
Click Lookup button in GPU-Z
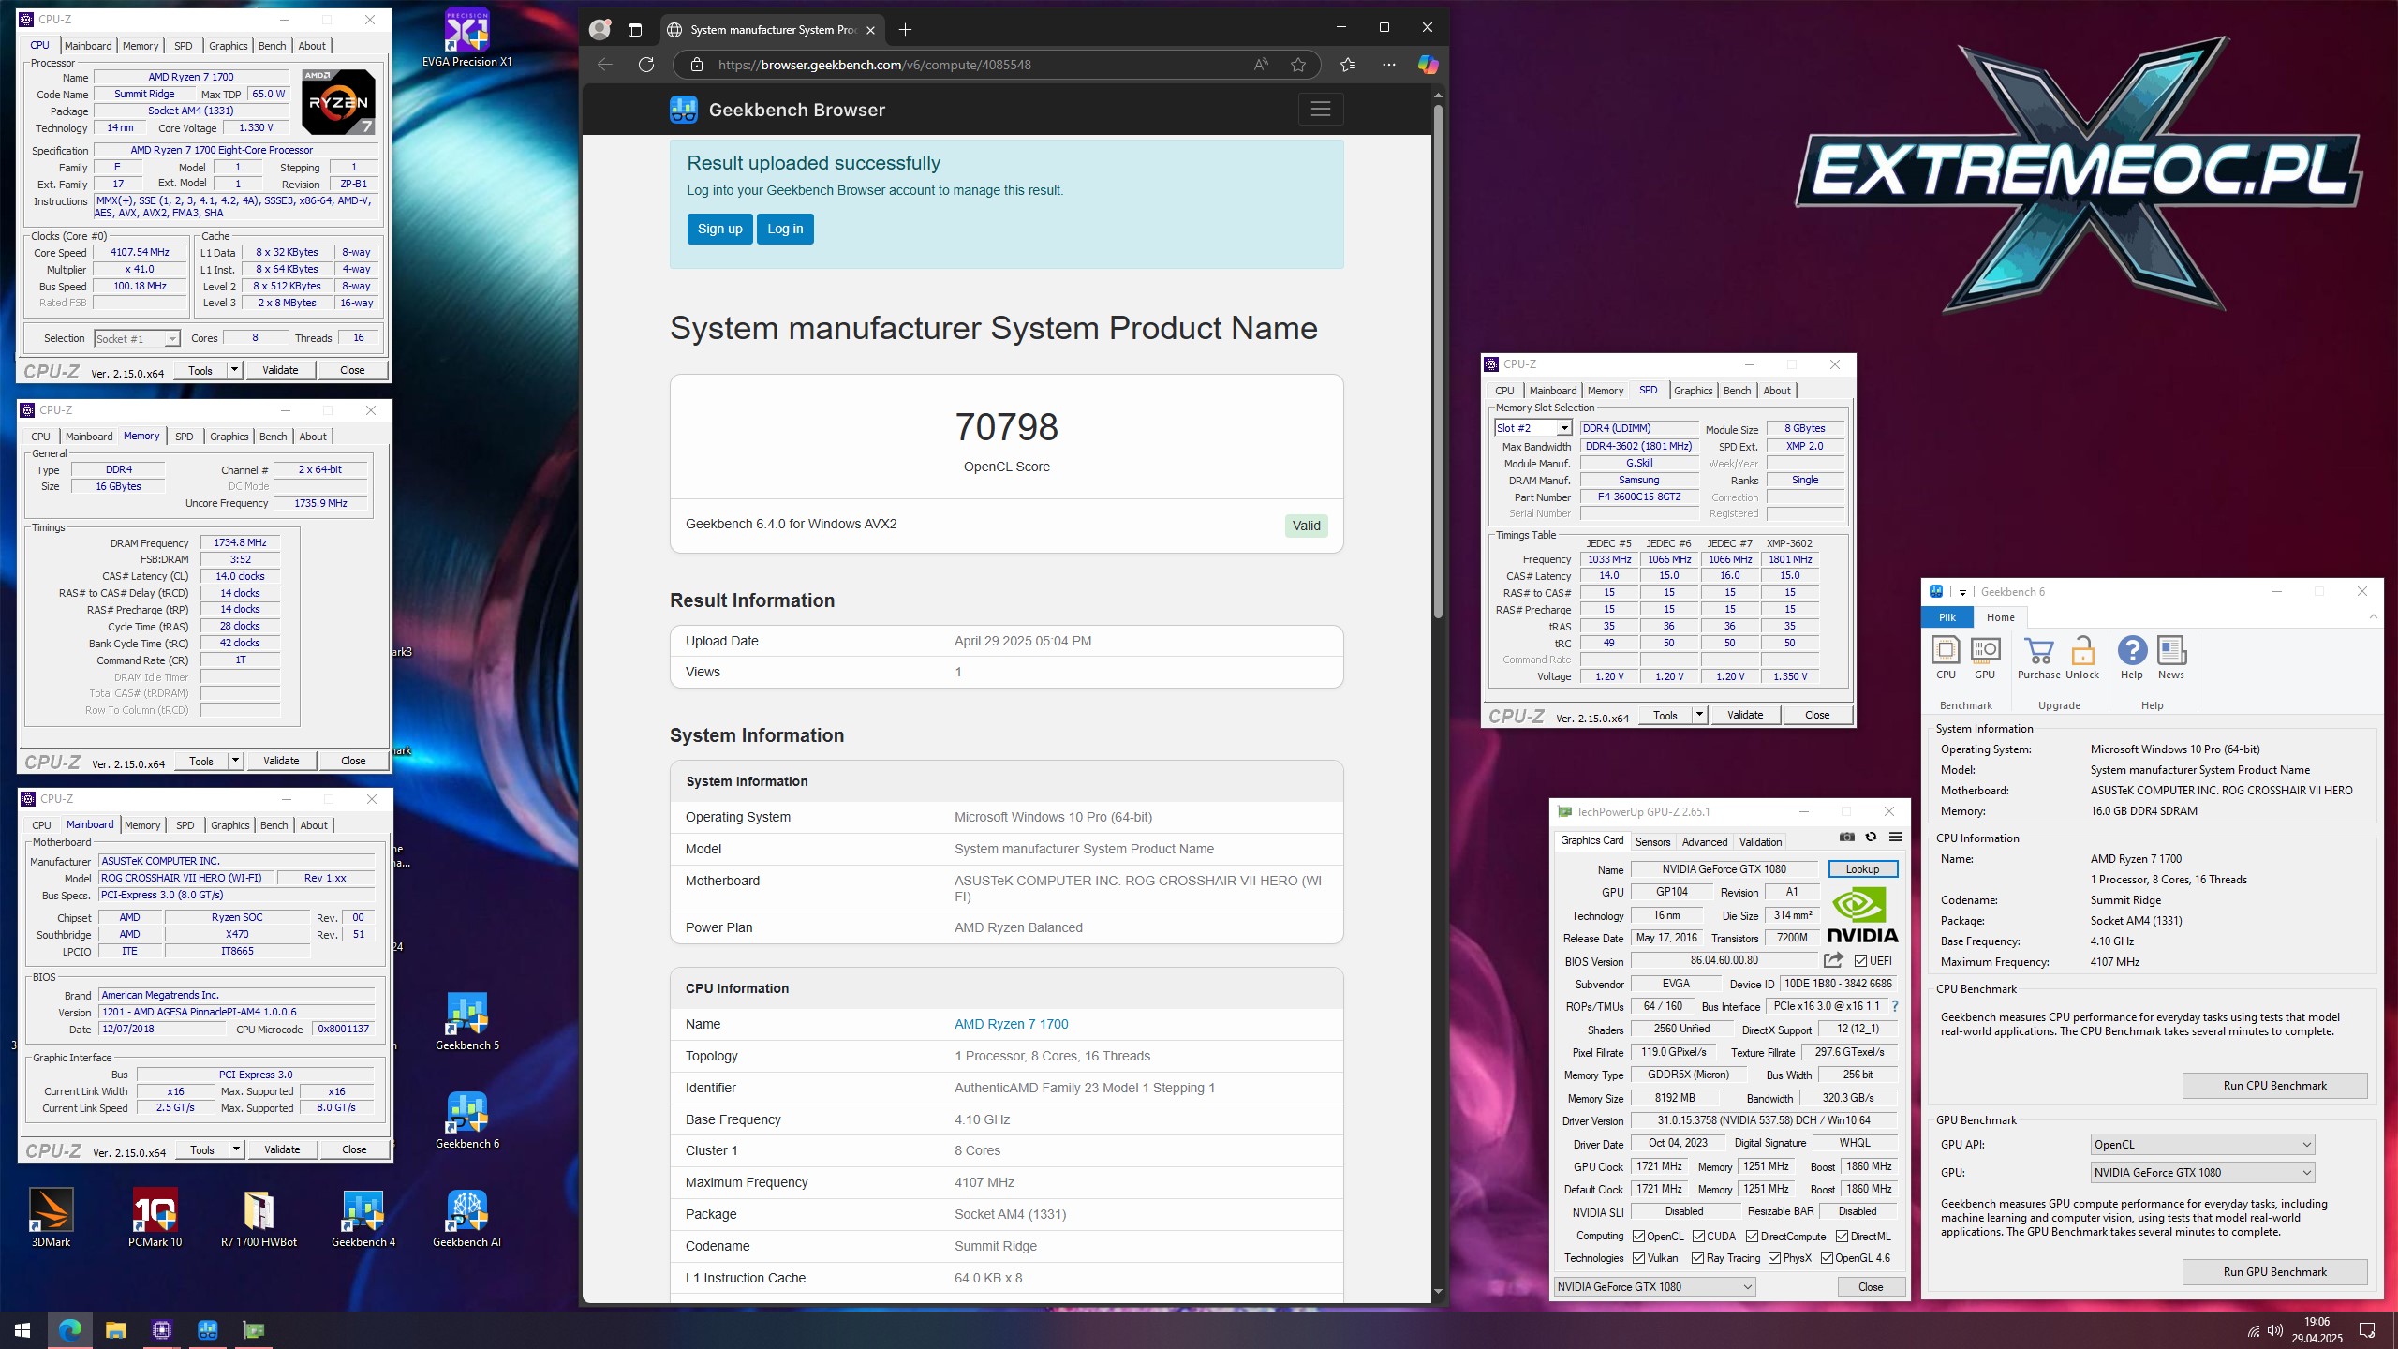coord(1862,869)
